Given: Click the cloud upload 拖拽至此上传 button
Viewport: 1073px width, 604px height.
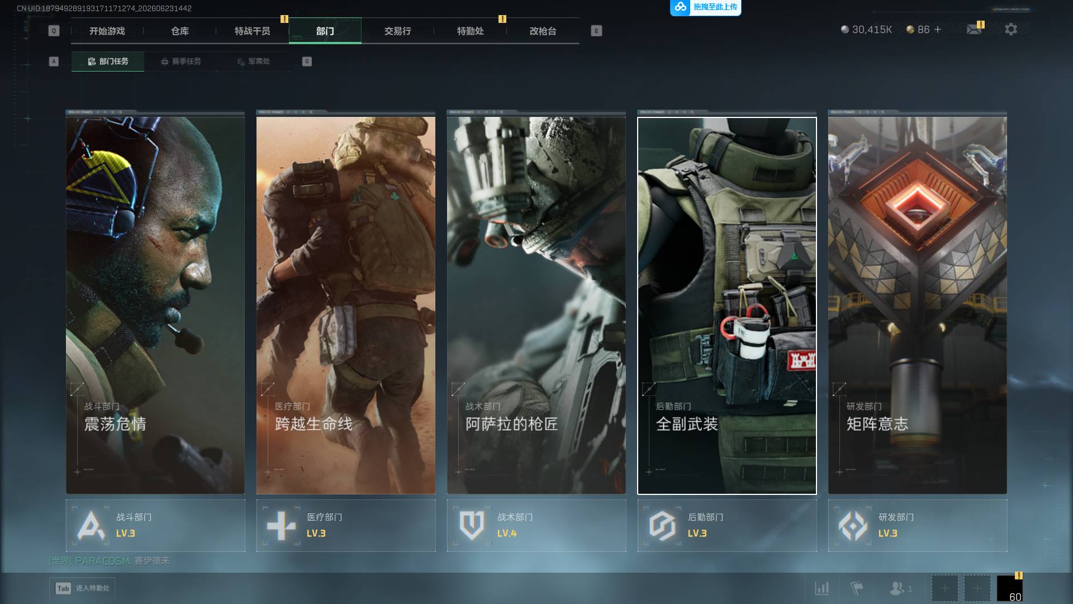Looking at the screenshot, I should [706, 7].
